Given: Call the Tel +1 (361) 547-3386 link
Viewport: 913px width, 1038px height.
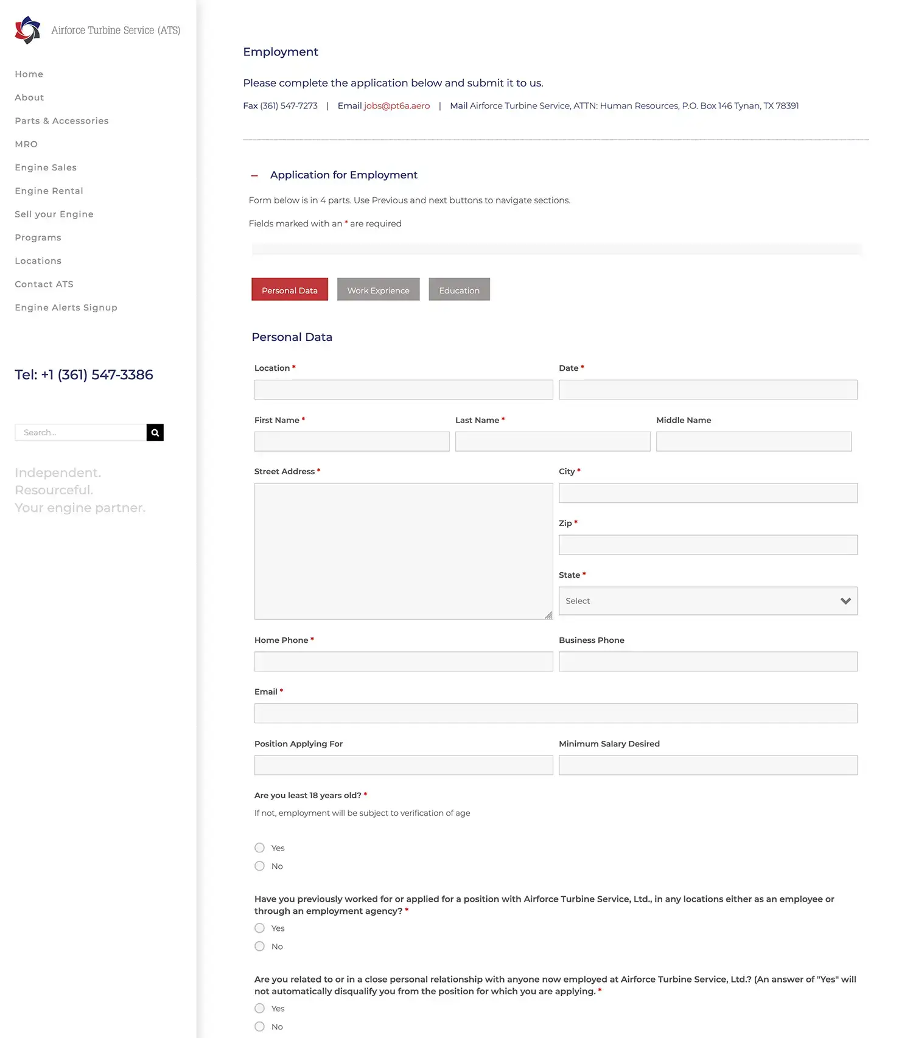Looking at the screenshot, I should coord(84,374).
